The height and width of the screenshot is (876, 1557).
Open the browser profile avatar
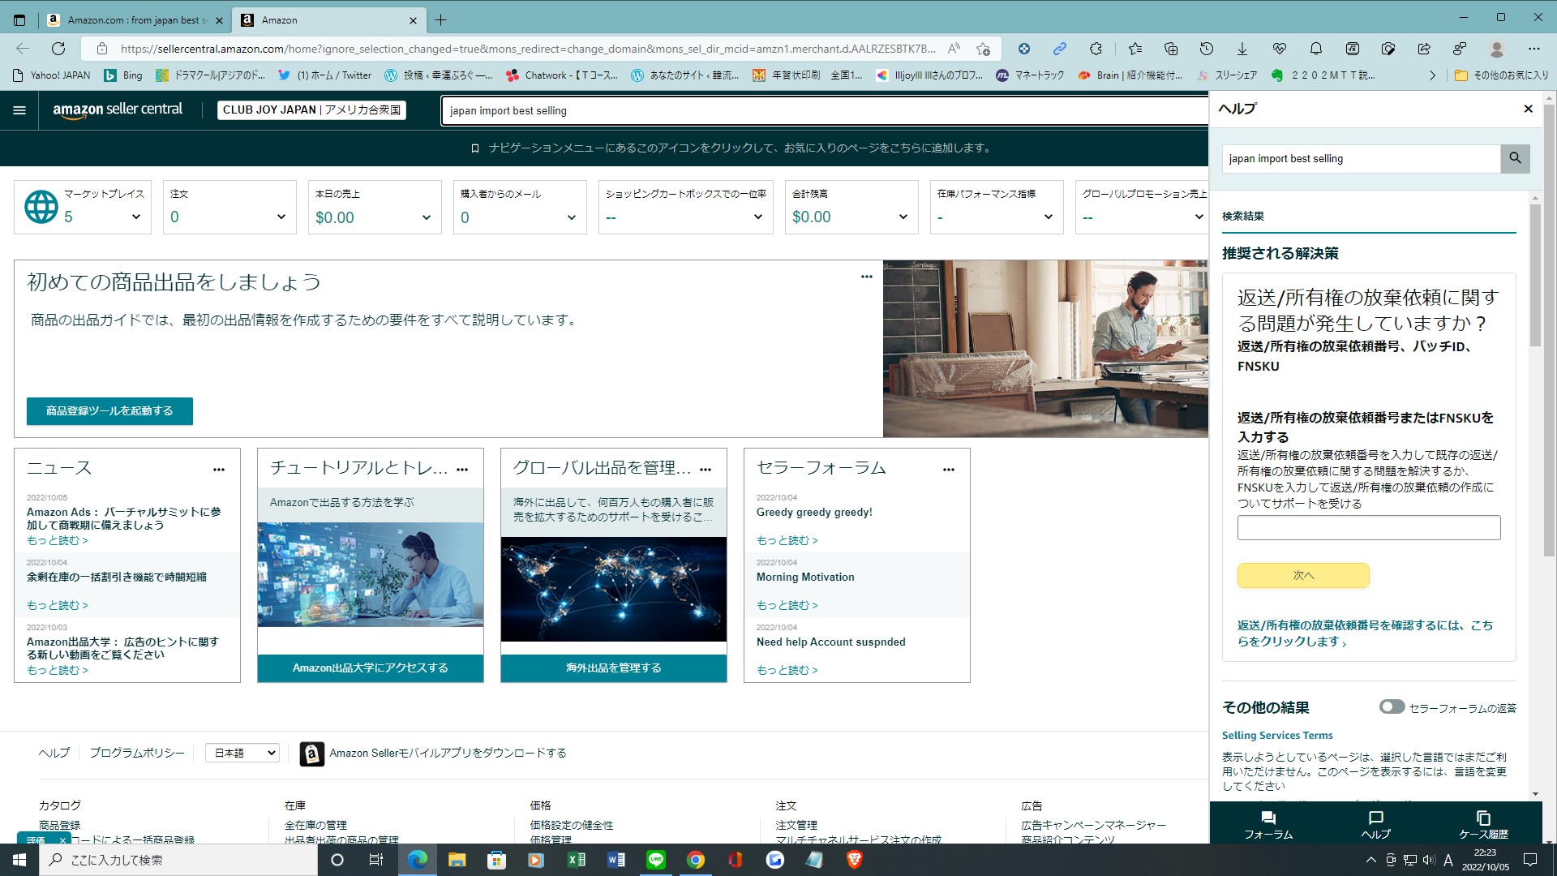point(1497,49)
